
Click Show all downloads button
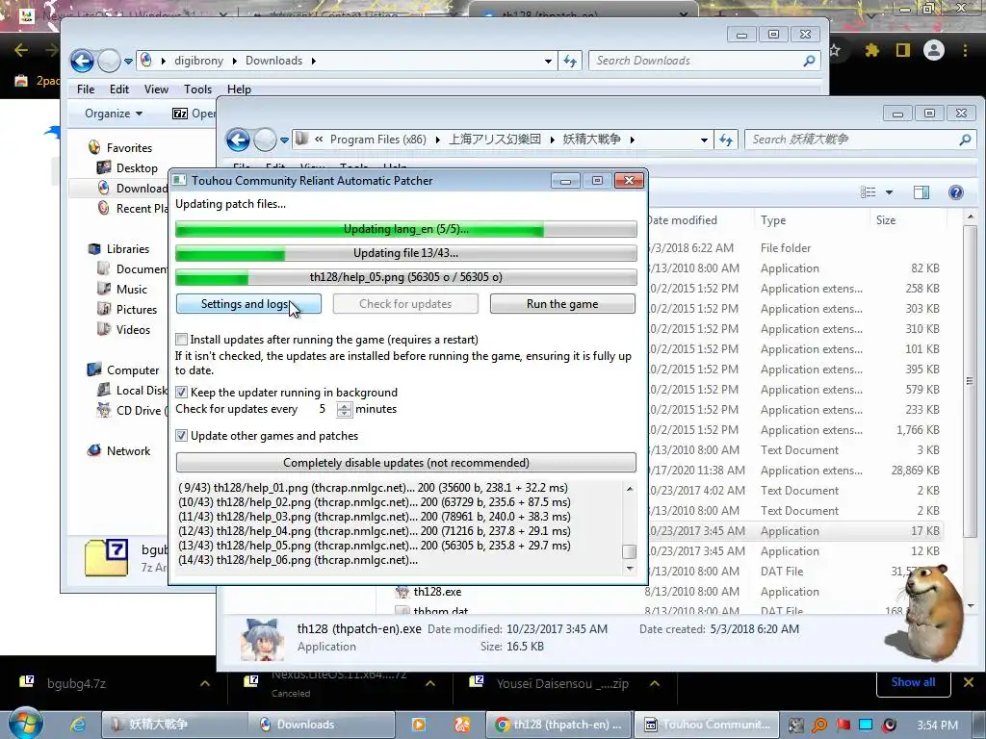click(x=913, y=683)
